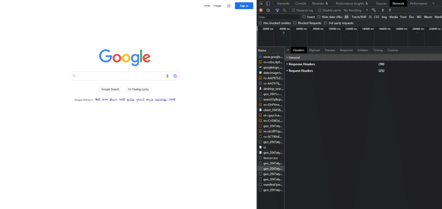Click the I'm Feeling Lucky button
The height and width of the screenshot is (209, 442).
pyautogui.click(x=138, y=90)
